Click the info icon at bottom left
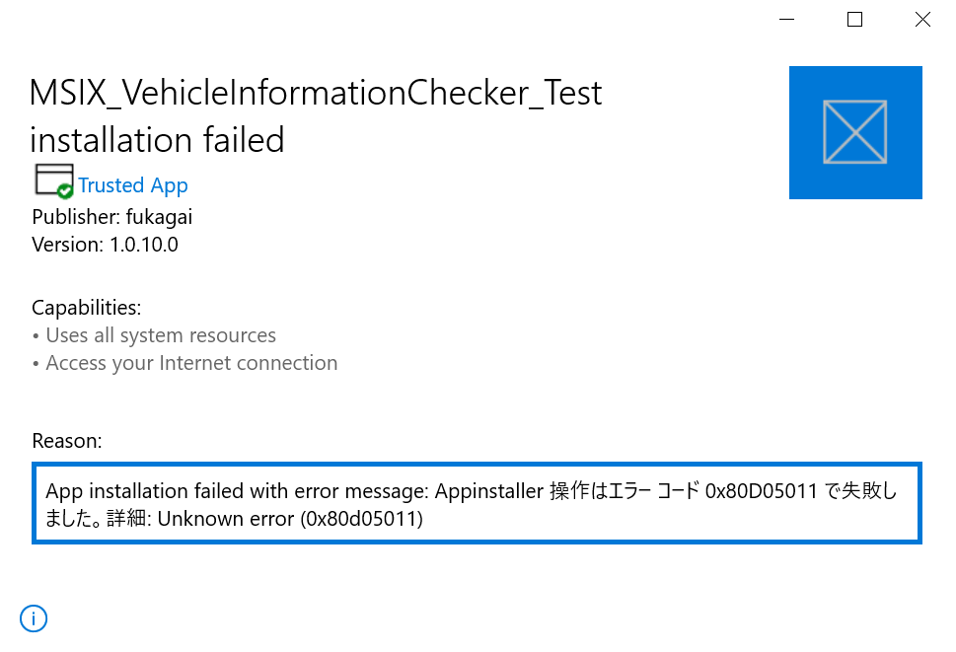Image resolution: width=956 pixels, height=652 pixels. [x=34, y=618]
